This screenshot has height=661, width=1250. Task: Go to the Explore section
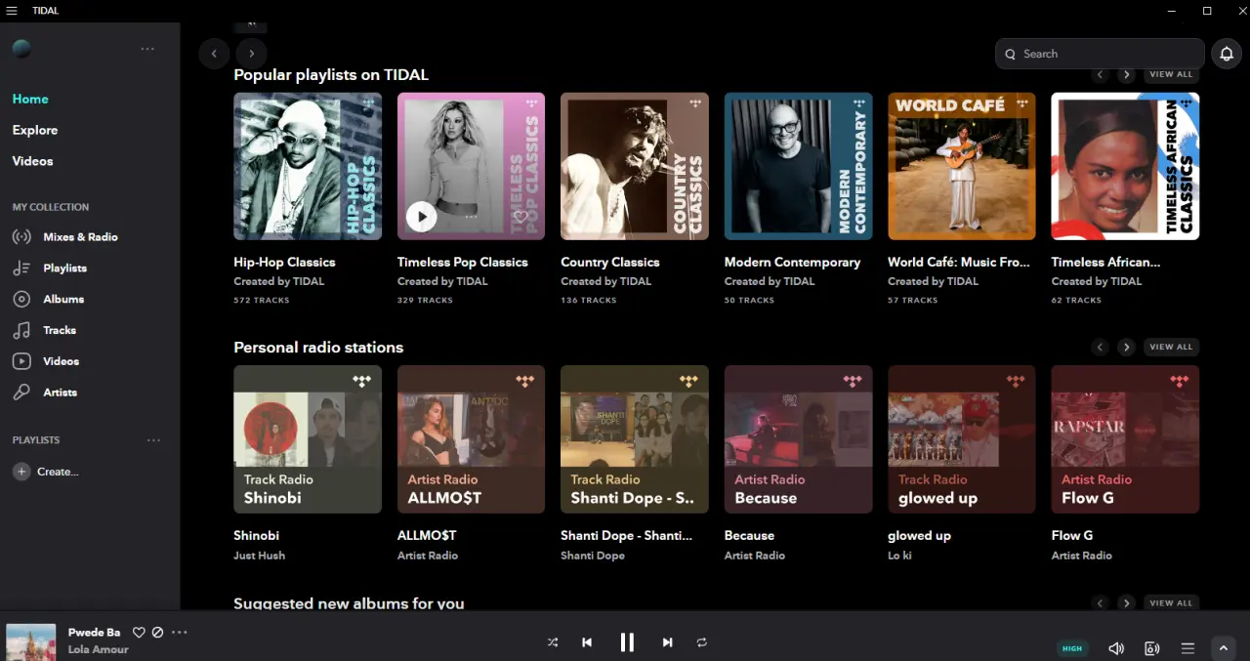pos(35,130)
